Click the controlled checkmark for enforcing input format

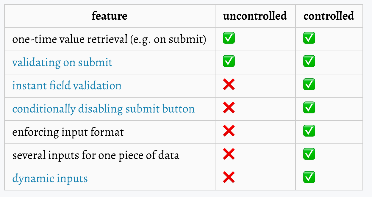pos(309,131)
